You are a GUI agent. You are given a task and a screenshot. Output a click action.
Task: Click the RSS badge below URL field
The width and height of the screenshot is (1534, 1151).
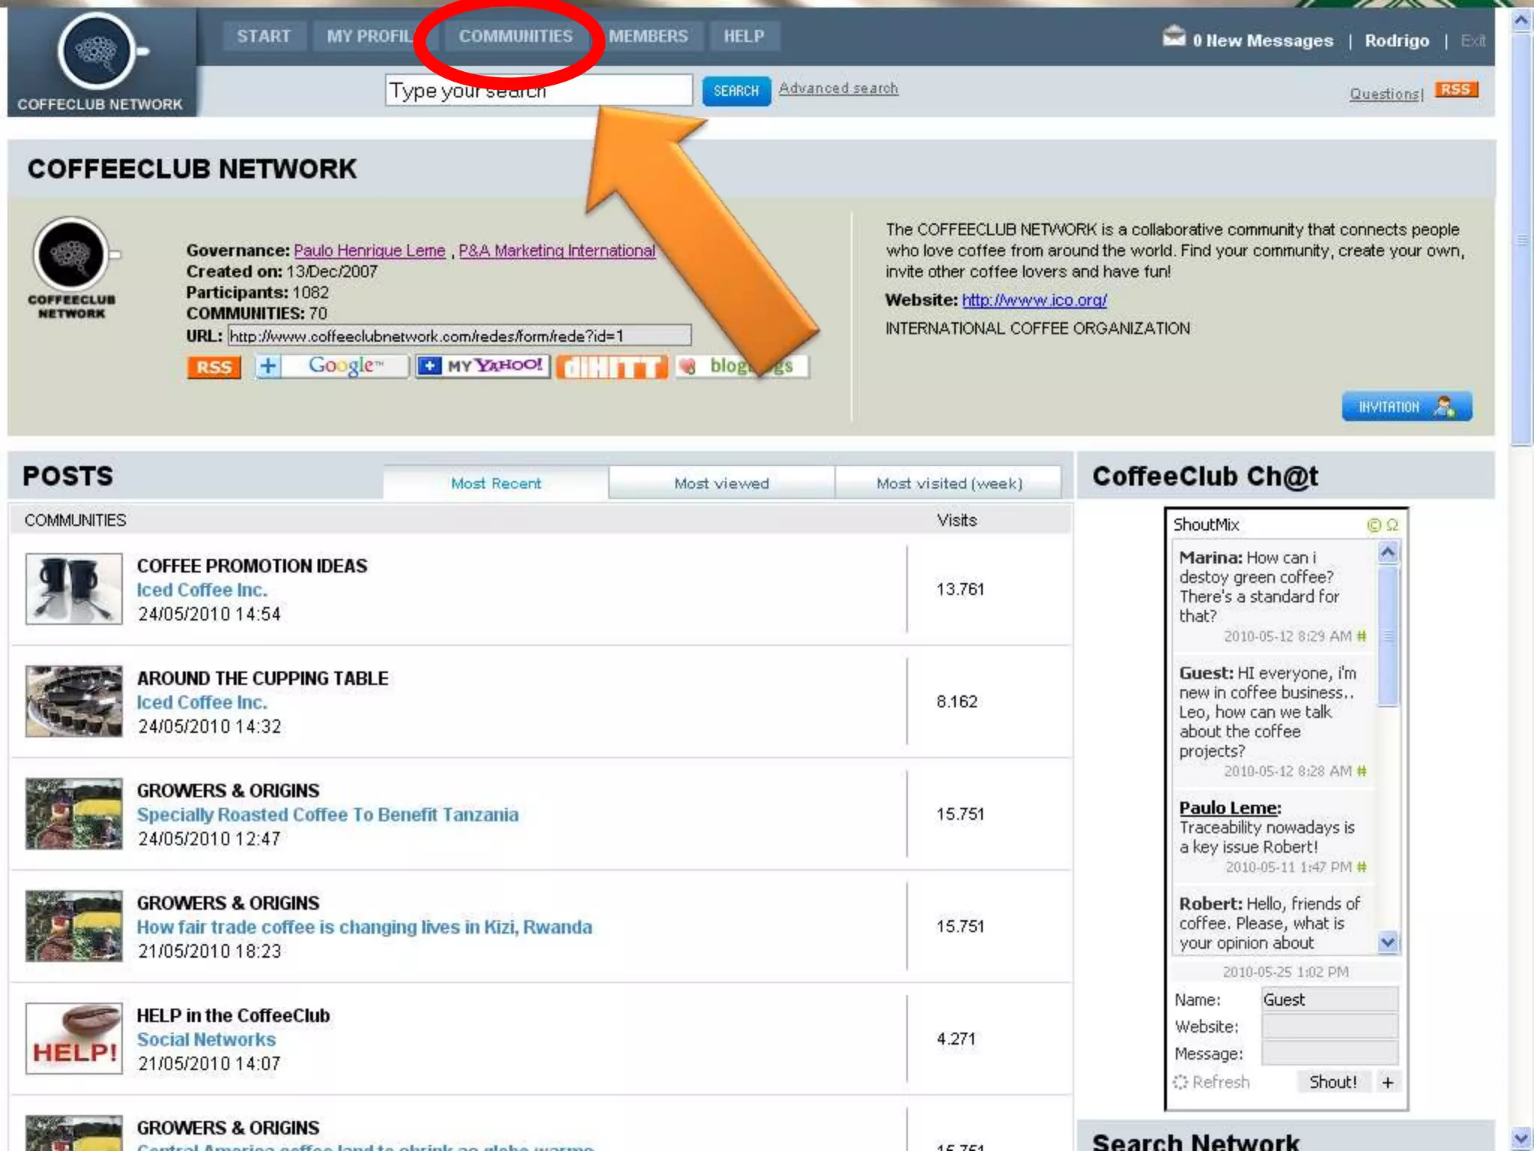[x=213, y=367]
